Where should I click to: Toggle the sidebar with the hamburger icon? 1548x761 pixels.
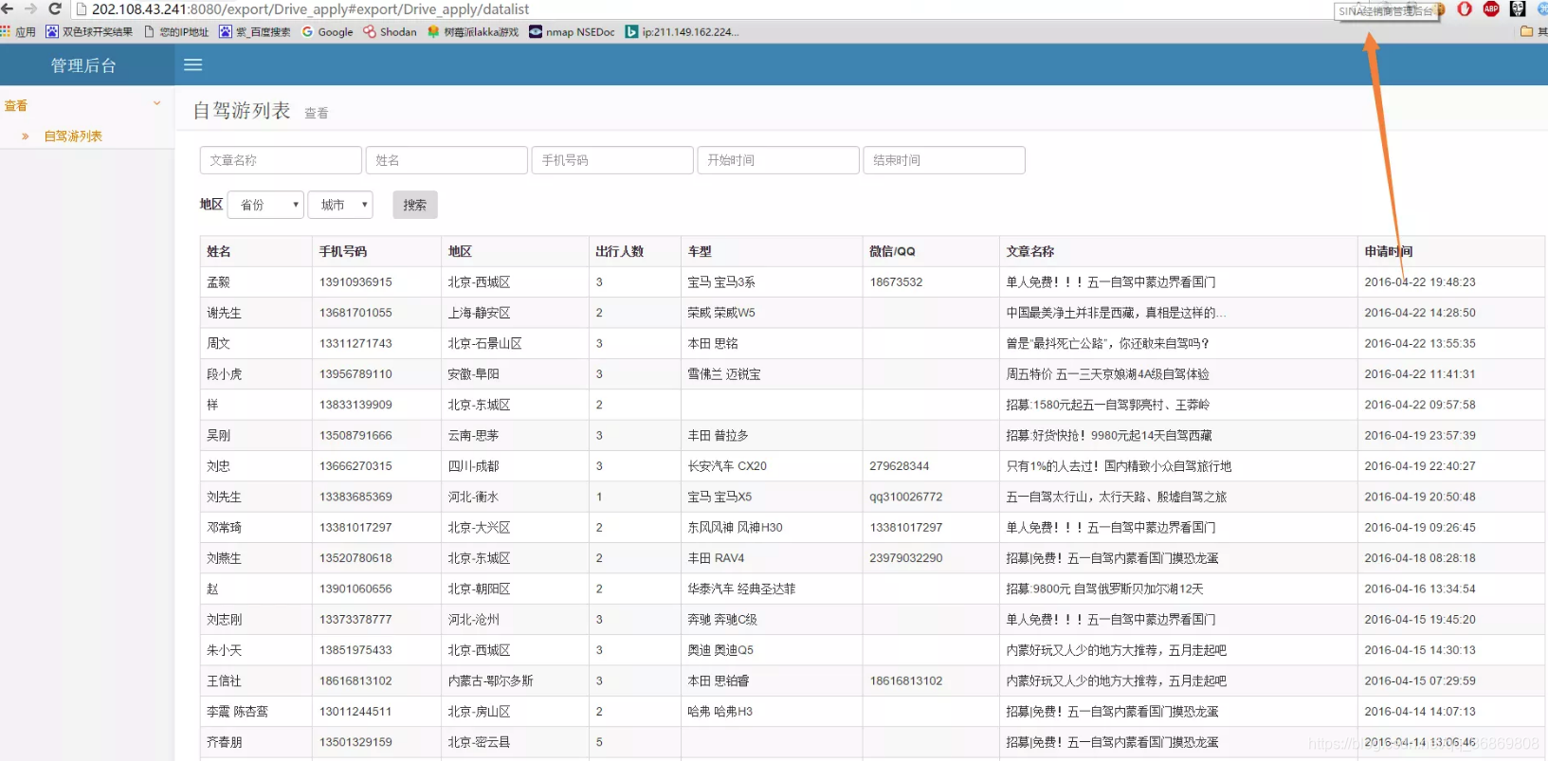(193, 65)
